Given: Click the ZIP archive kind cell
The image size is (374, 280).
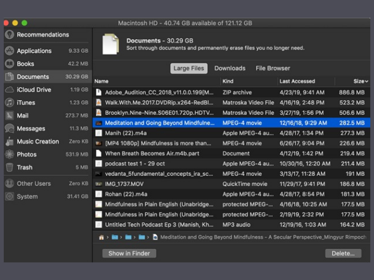Looking at the screenshot, I should point(237,92).
